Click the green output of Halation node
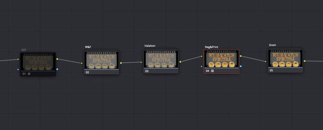The width and height of the screenshot is (323, 130). 180,61
